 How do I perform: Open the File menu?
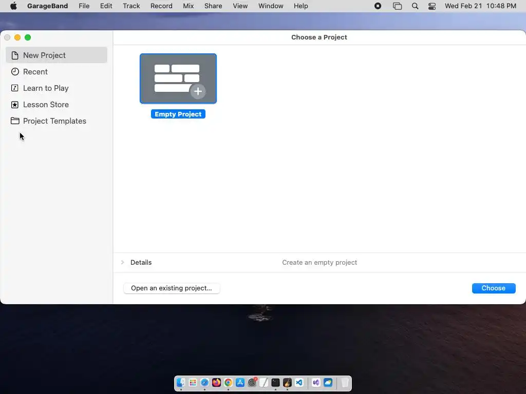pos(84,6)
